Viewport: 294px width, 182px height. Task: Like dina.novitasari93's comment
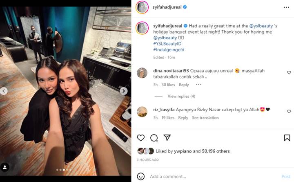289,72
